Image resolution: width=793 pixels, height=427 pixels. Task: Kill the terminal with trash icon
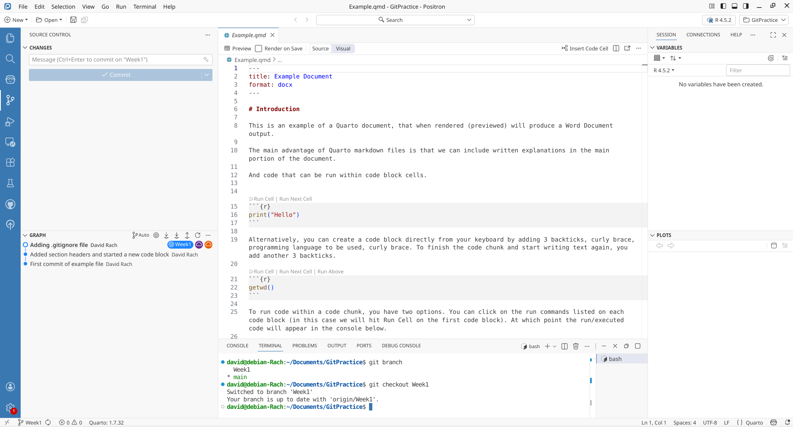point(576,346)
